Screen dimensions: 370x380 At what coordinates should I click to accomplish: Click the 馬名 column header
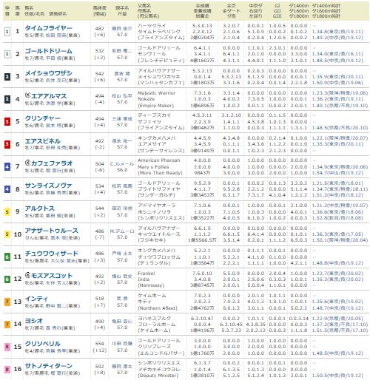pyautogui.click(x=29, y=8)
